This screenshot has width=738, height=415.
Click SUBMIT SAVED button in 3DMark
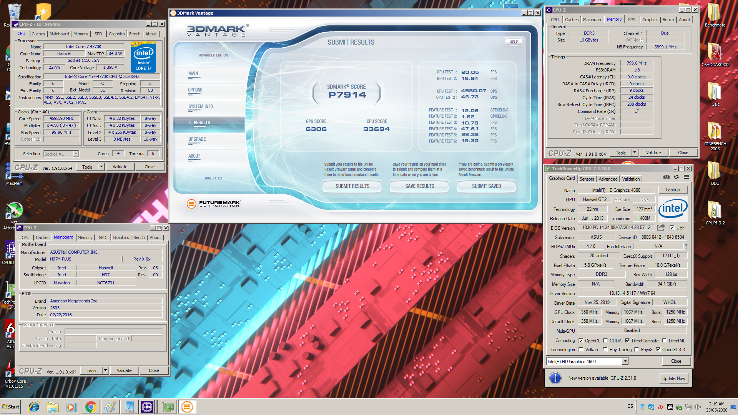[x=486, y=186]
